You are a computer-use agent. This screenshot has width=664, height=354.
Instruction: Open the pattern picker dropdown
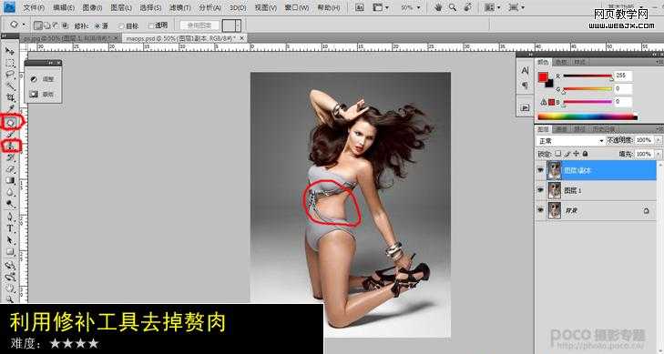(238, 25)
